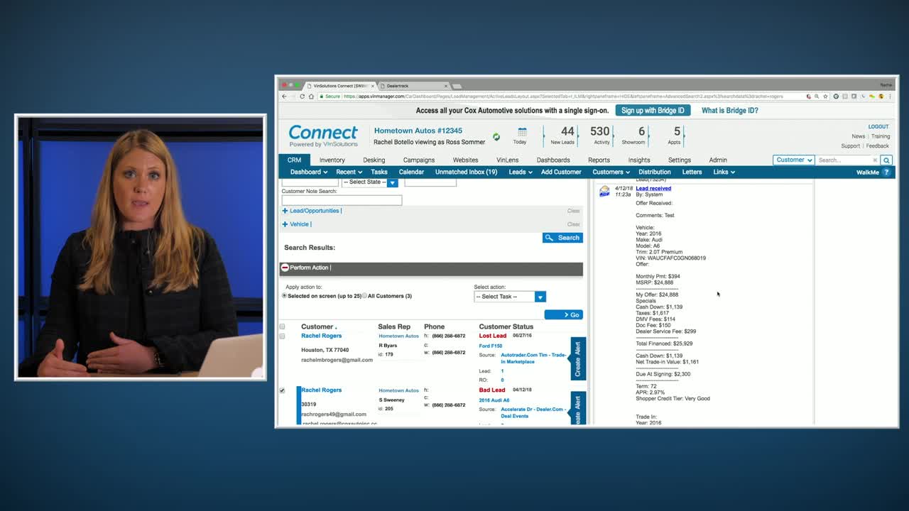Click the green refresh icon beside the dealer name
This screenshot has height=511, width=909.
click(x=496, y=137)
